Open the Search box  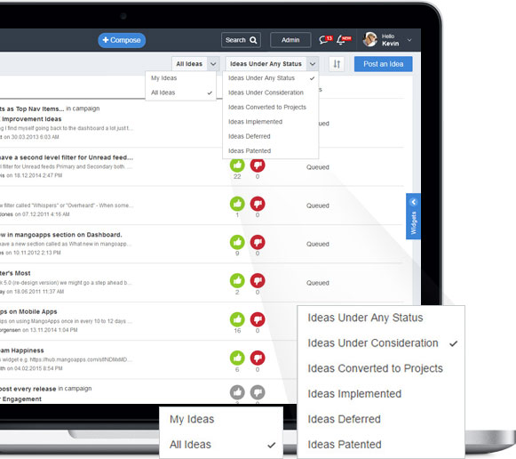tap(242, 40)
